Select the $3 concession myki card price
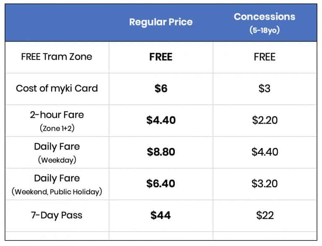 pos(265,88)
